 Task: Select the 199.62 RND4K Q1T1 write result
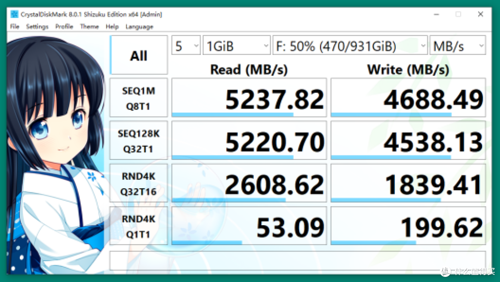[408, 226]
